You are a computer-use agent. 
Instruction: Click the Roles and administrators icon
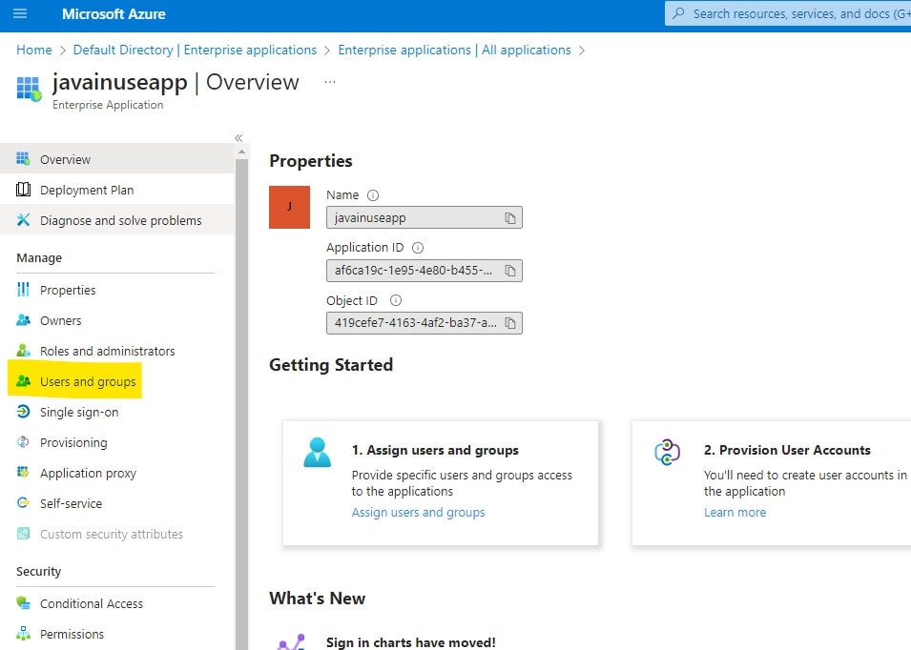point(23,350)
